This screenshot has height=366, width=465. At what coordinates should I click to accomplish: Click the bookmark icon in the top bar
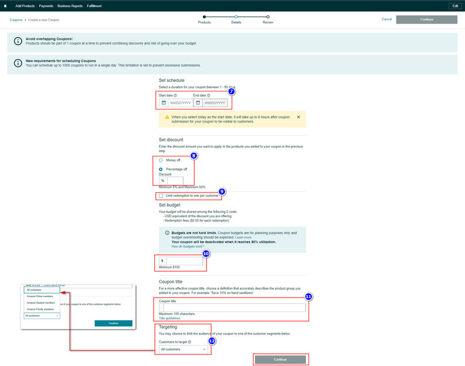(x=5, y=6)
